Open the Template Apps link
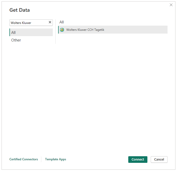The height and width of the screenshot is (172, 178). [56, 159]
